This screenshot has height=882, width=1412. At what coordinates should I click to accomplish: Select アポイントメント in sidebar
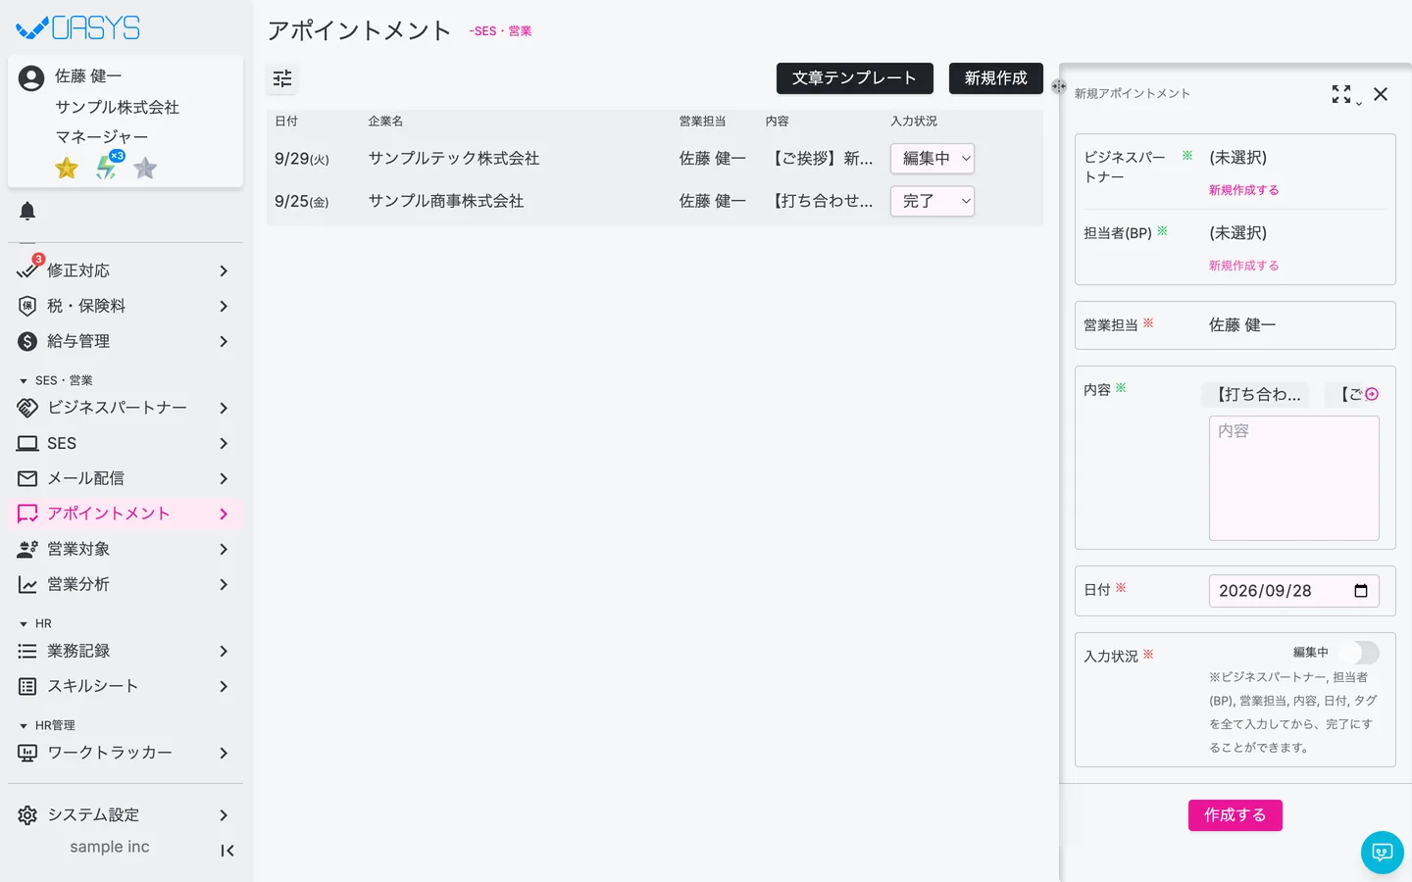[126, 514]
